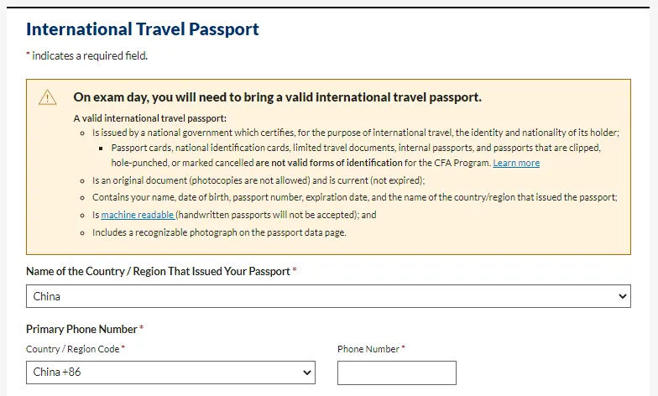Click the Primary Phone Number label

coord(84,329)
